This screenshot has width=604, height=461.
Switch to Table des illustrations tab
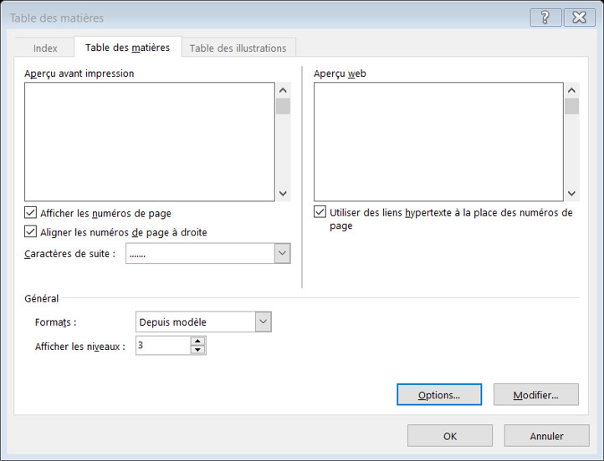238,48
